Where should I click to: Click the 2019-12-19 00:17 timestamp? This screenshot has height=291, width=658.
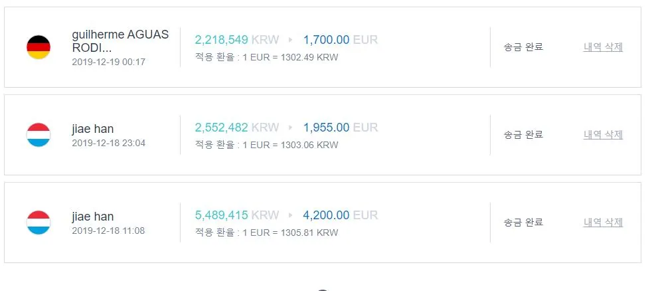108,62
